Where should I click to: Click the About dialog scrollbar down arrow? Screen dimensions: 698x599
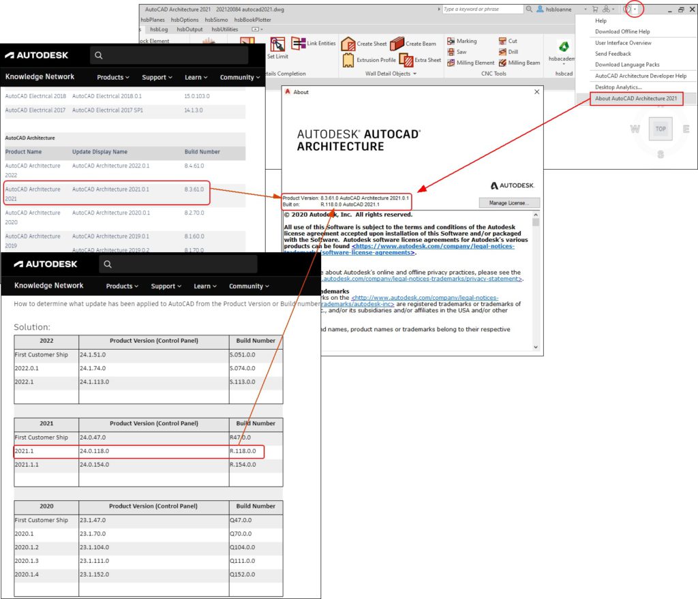click(536, 347)
